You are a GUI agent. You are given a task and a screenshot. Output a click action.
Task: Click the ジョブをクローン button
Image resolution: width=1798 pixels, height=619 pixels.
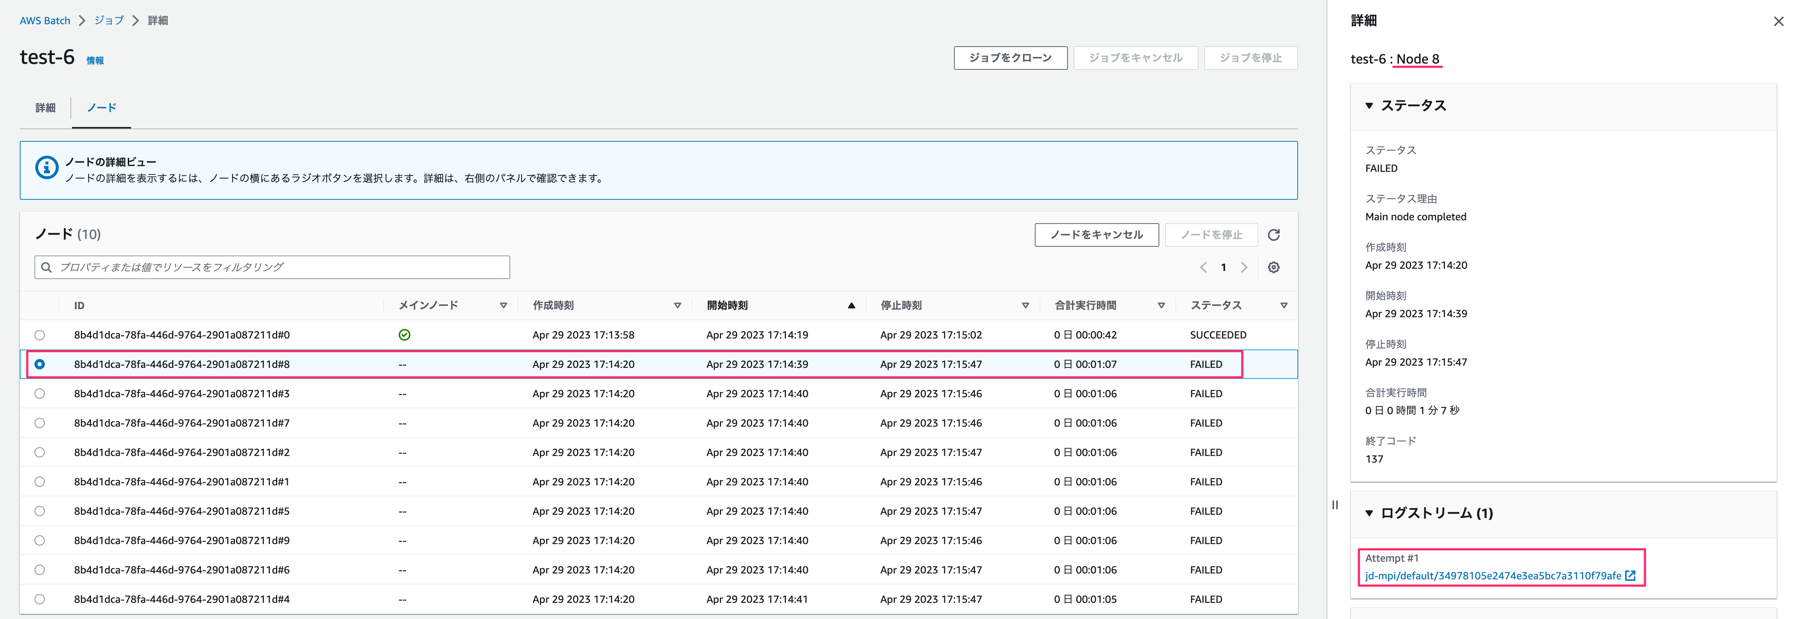coord(1010,58)
